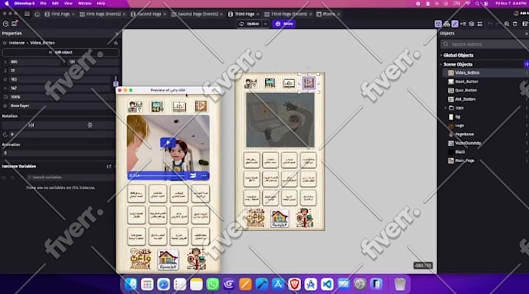The height and width of the screenshot is (294, 529).
Task: Open the three-dot menu for Video_Button
Action: pos(527,73)
